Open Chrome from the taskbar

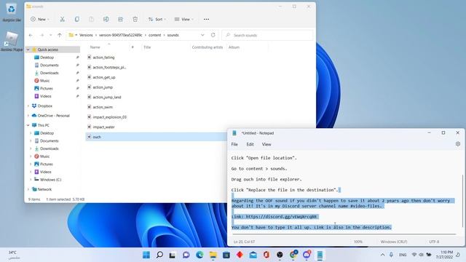click(293, 255)
